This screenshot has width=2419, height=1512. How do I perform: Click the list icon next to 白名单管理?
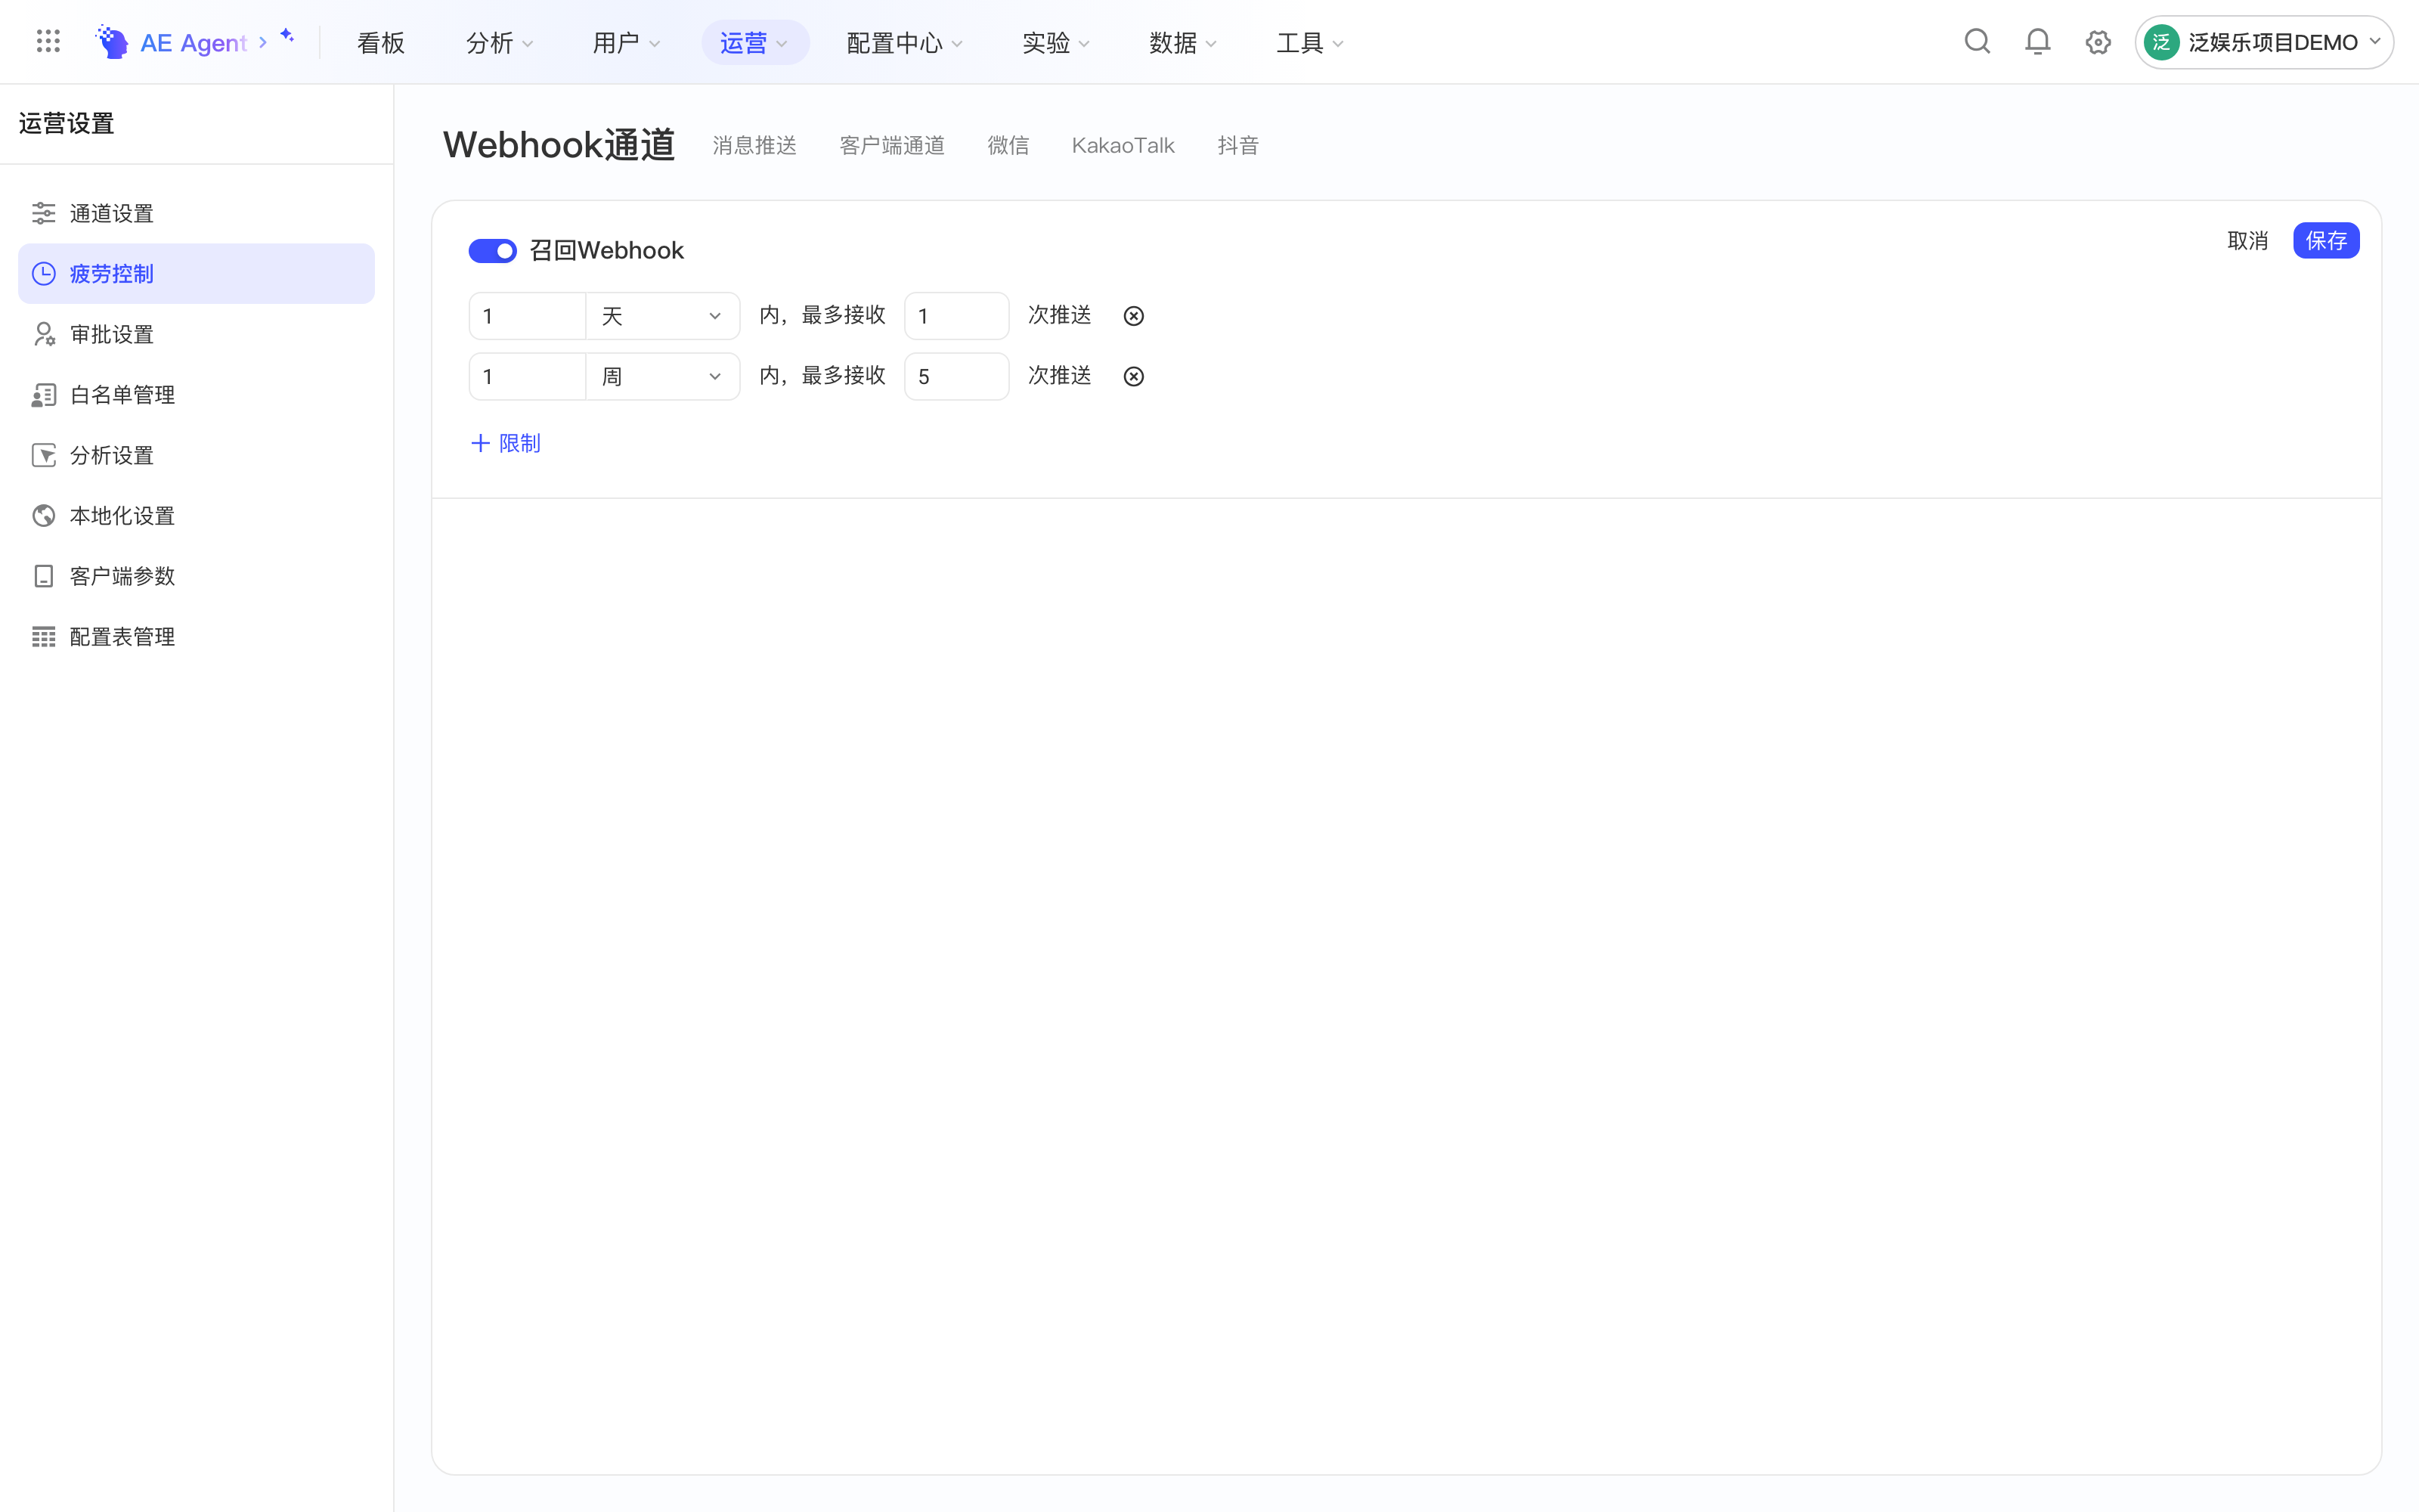click(43, 395)
